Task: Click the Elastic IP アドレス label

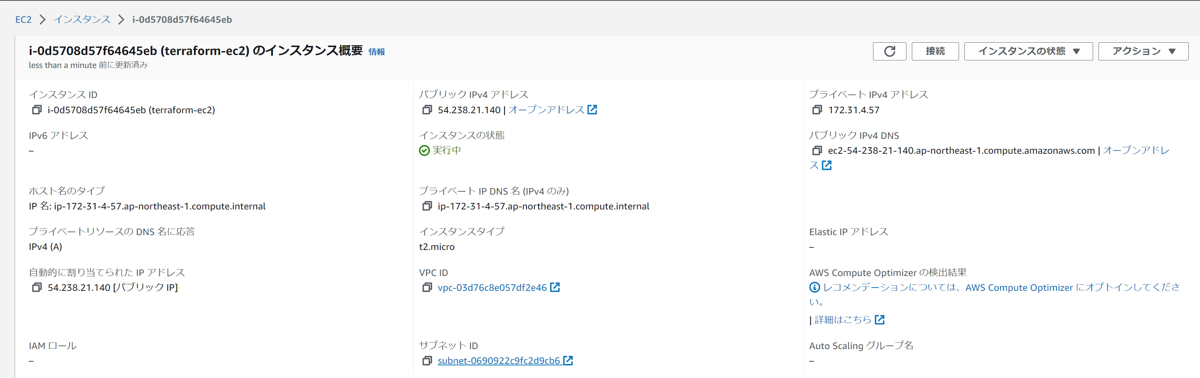Action: (848, 232)
